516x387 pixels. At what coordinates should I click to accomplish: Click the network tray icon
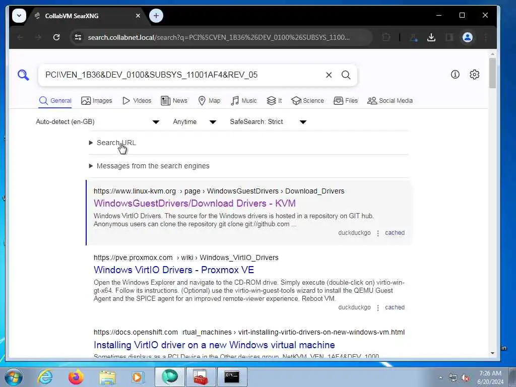pos(453,378)
